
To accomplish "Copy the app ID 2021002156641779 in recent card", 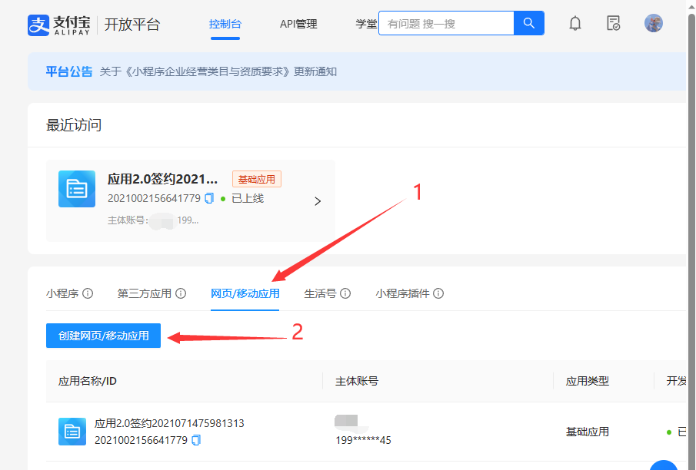I will click(209, 198).
